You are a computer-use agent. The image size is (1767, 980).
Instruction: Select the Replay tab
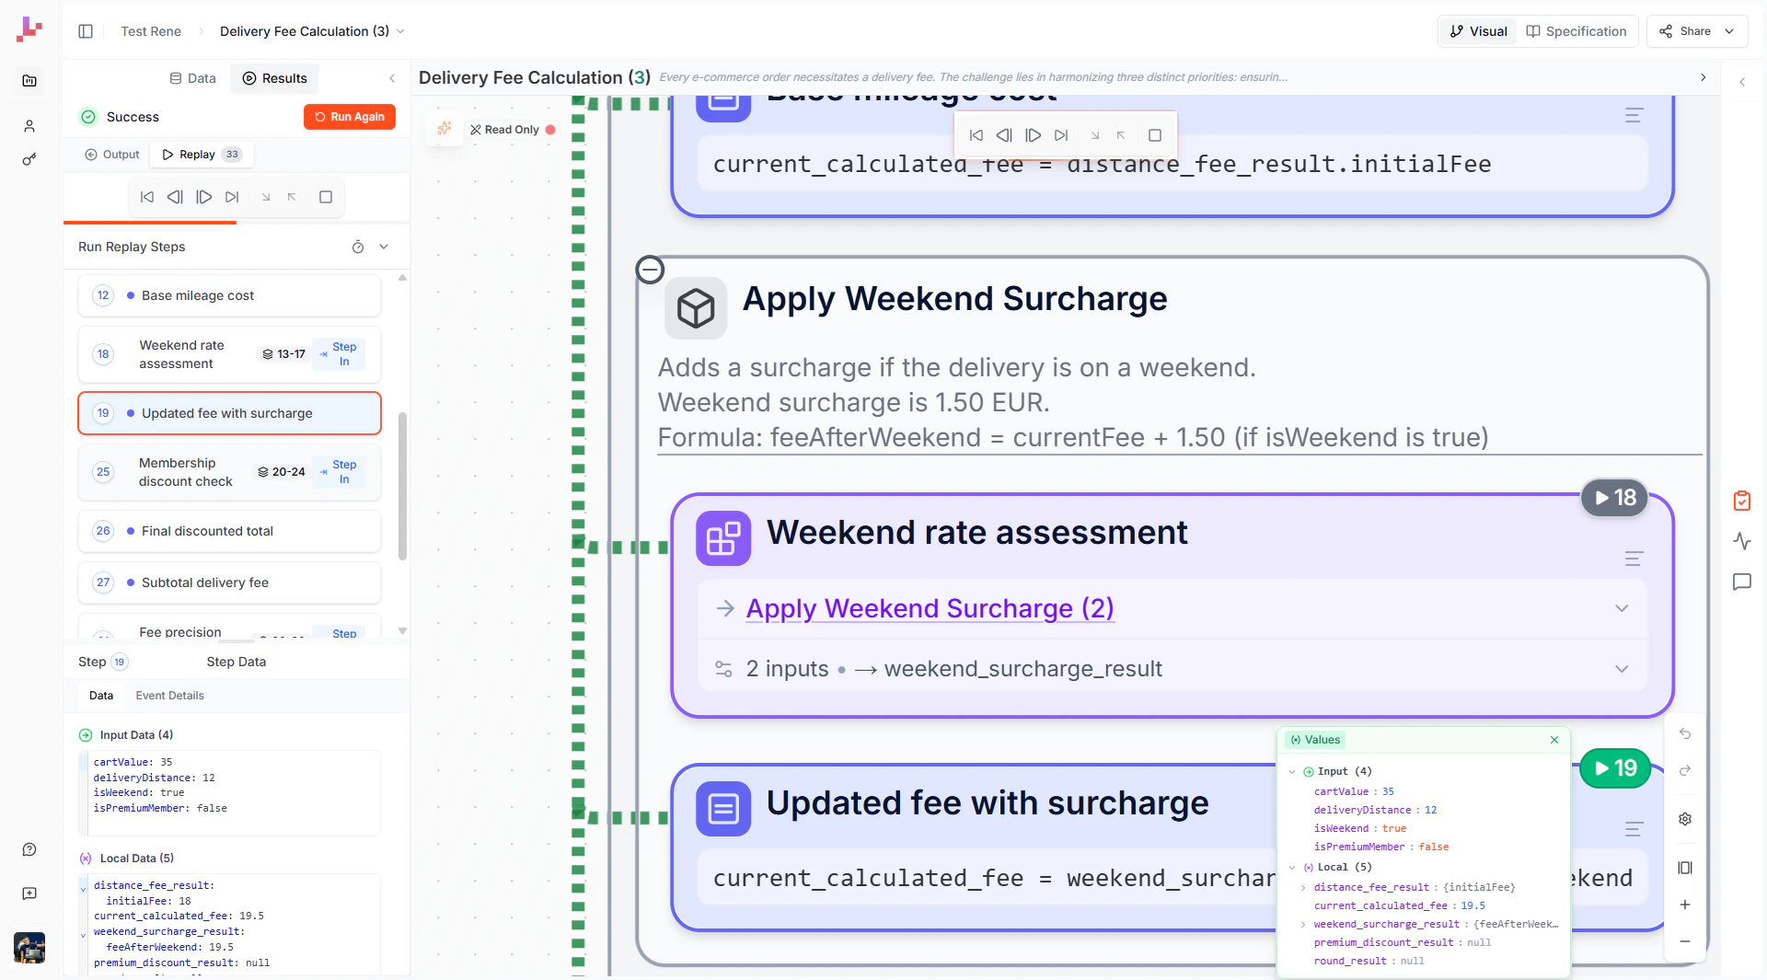[x=202, y=155]
